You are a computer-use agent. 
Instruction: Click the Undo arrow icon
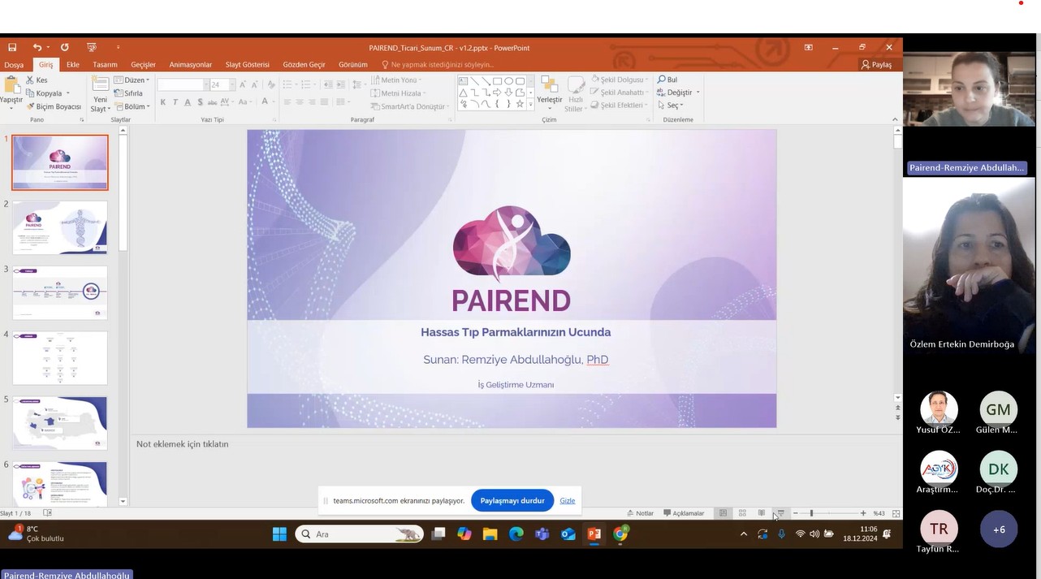click(x=37, y=48)
